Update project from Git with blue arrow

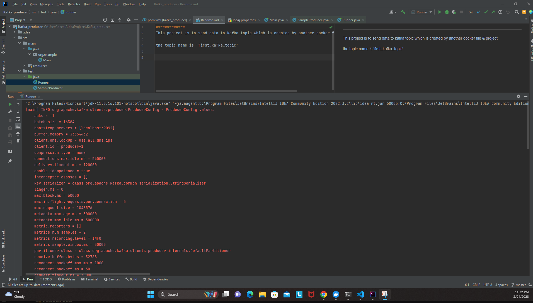(479, 12)
